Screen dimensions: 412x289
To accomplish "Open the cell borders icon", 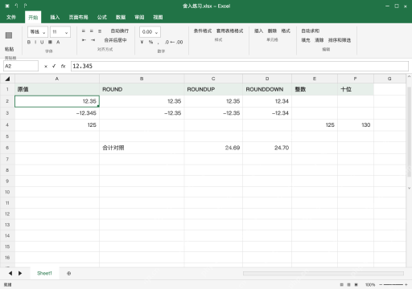I will 50,43.
